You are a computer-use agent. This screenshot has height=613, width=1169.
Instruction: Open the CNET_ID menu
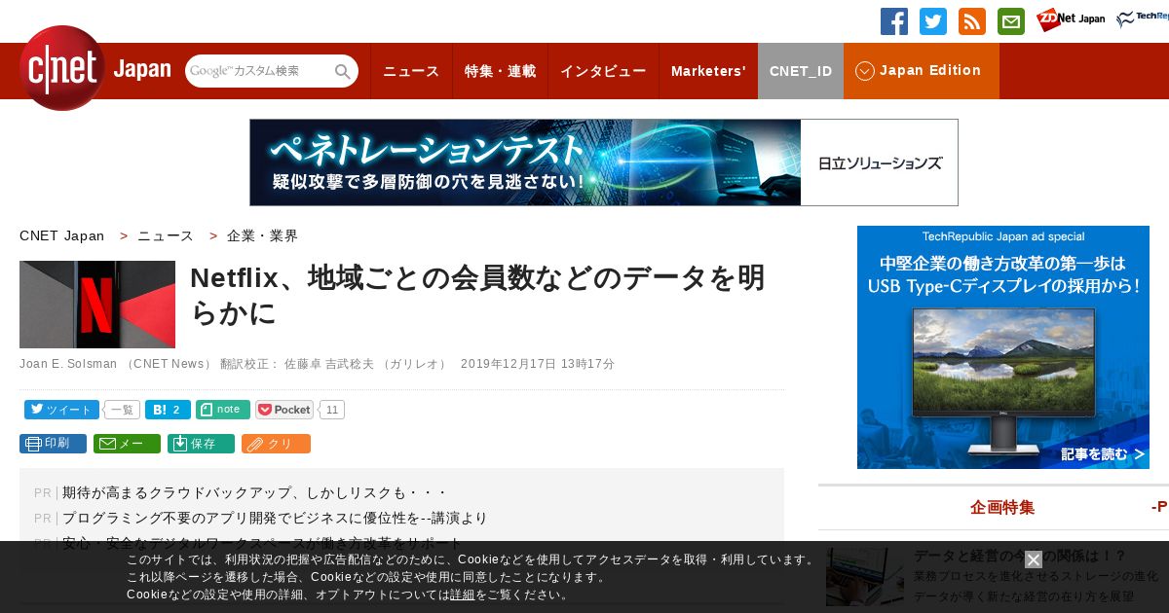(801, 71)
